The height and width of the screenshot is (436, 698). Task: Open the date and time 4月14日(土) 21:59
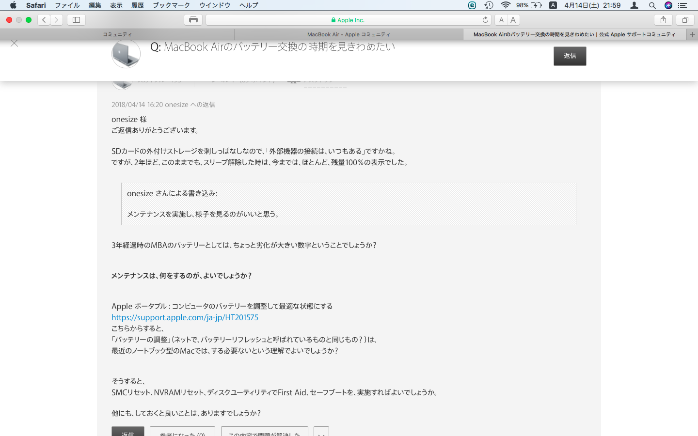pos(592,5)
